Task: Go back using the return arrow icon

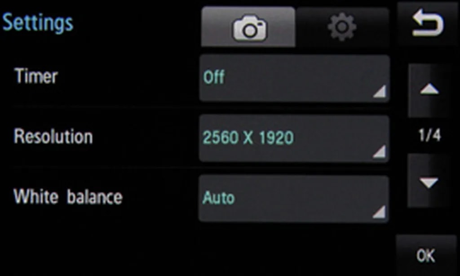Action: [428, 23]
